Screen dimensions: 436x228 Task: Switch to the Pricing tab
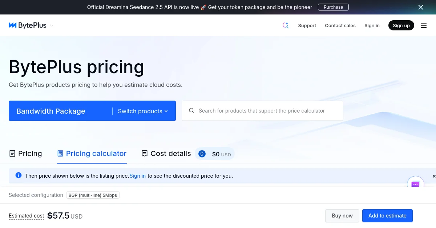tap(25, 153)
